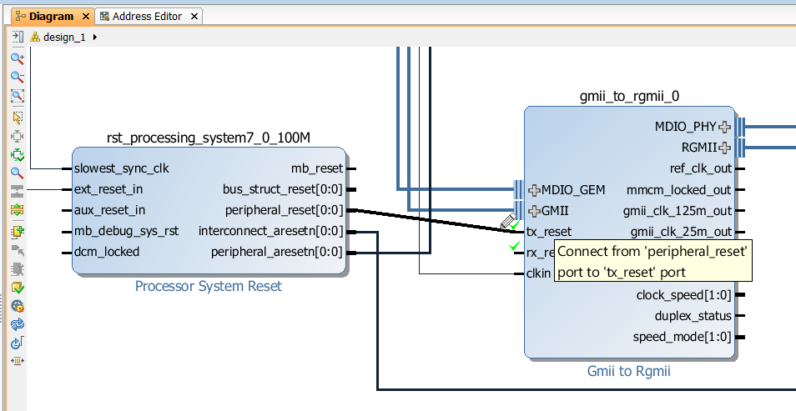Click the greyed Fit Selection icon
Image resolution: width=796 pixels, height=411 pixels.
(x=18, y=136)
